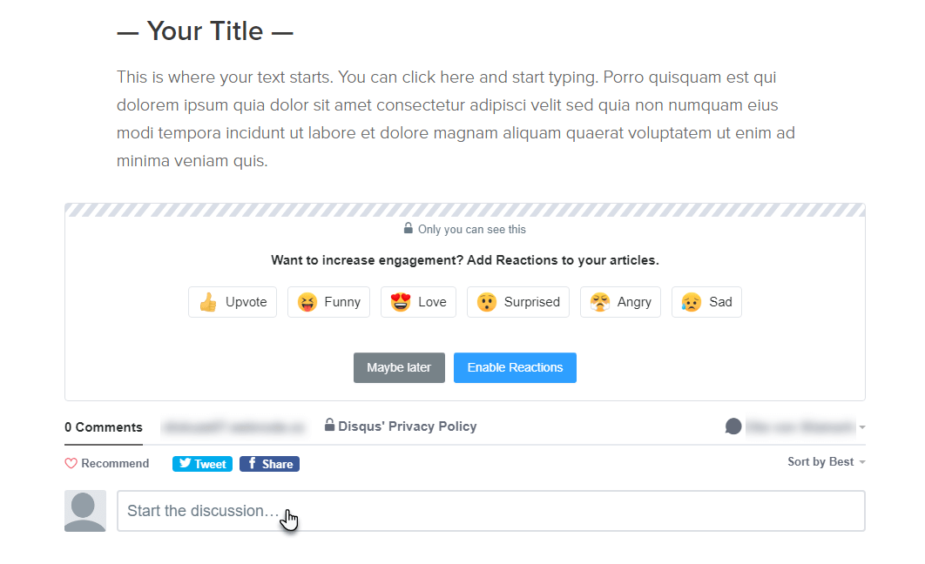Click the lock icon above Only you can see this
925x564 pixels.
408,227
